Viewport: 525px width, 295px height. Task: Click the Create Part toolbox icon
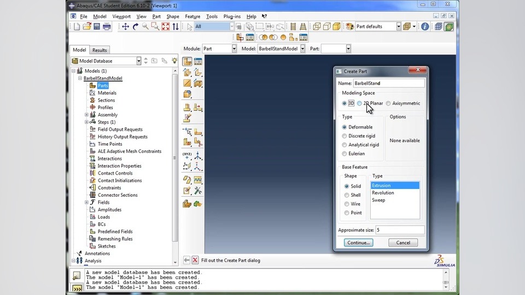188,62
